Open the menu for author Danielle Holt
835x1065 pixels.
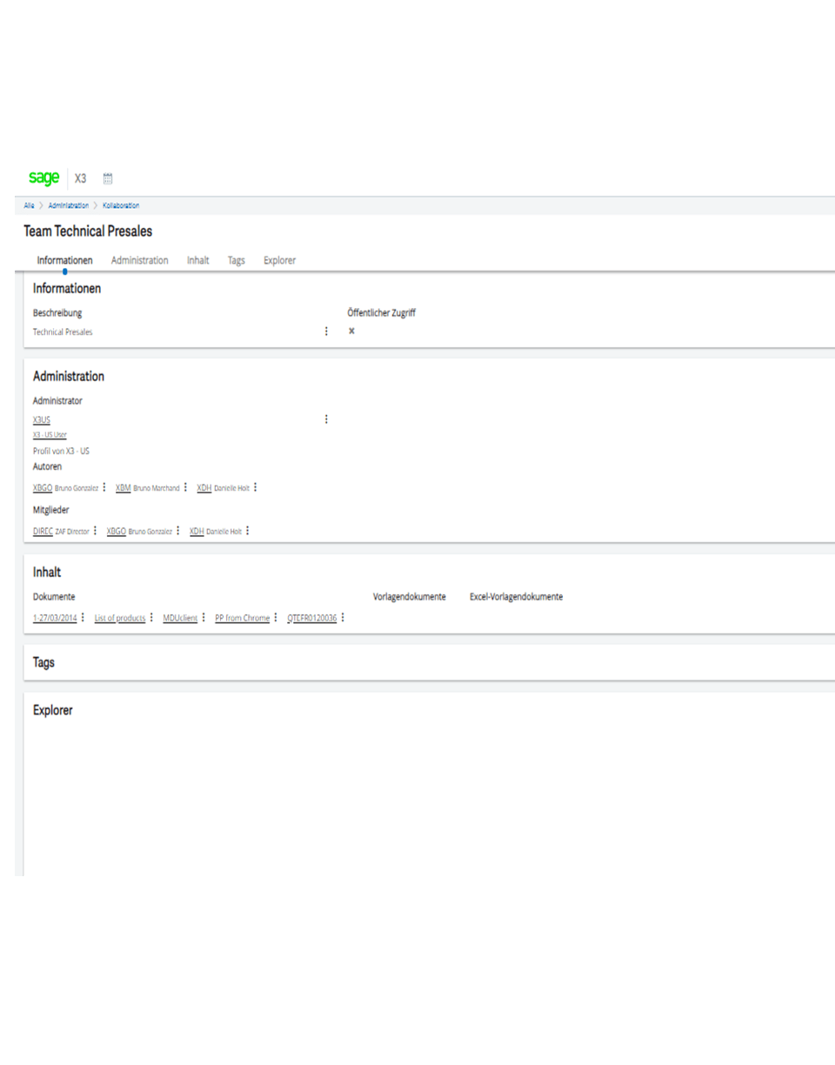pyautogui.click(x=256, y=488)
